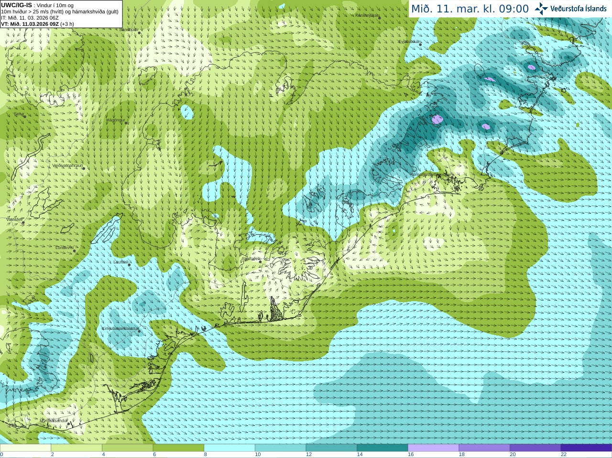Click the legend scale number 12
This screenshot has height=458, width=612.
coord(309,455)
